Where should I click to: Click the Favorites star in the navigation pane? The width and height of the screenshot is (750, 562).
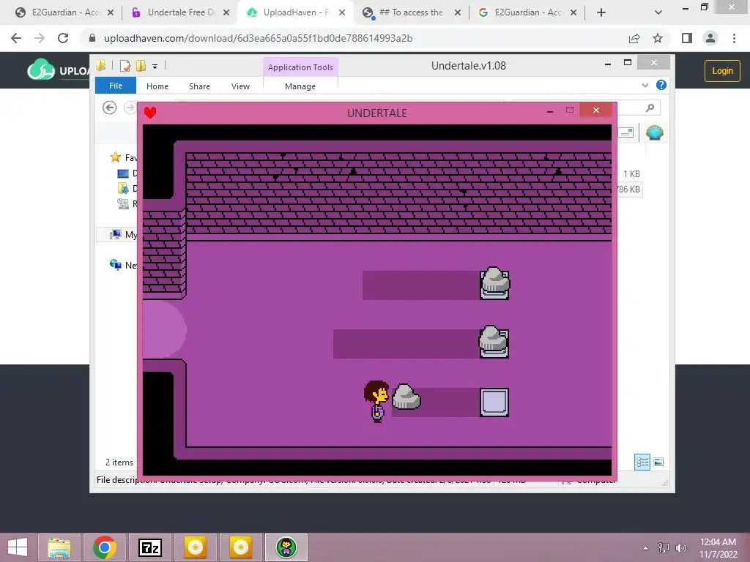[x=115, y=157]
